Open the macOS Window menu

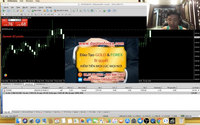29,1
